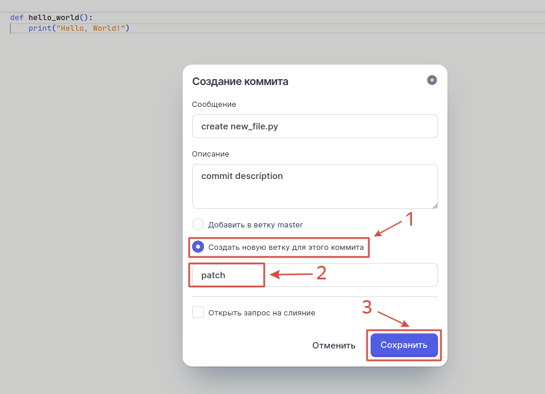Select Создать новую ветку для этого коммита radio

pyautogui.click(x=198, y=247)
